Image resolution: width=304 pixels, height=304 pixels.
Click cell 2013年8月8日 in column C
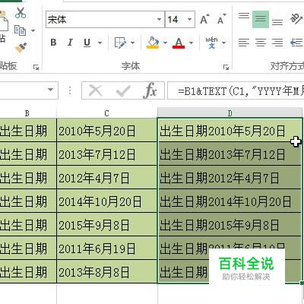(x=106, y=272)
